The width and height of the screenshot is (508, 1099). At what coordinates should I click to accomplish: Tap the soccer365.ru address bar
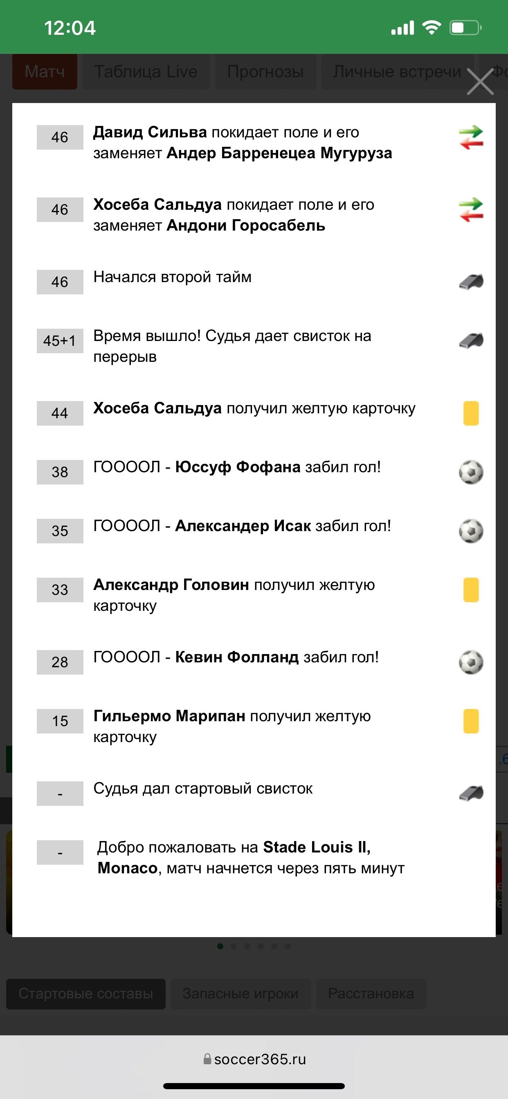(254, 1059)
